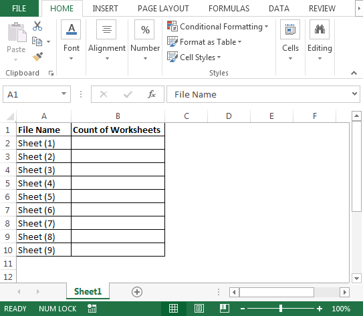363x316 pixels.
Task: Switch to Page Layout view
Action: (199, 309)
